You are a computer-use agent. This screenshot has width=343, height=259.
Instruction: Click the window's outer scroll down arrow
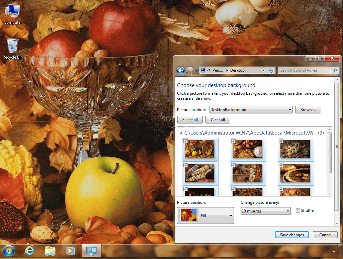[x=337, y=223]
